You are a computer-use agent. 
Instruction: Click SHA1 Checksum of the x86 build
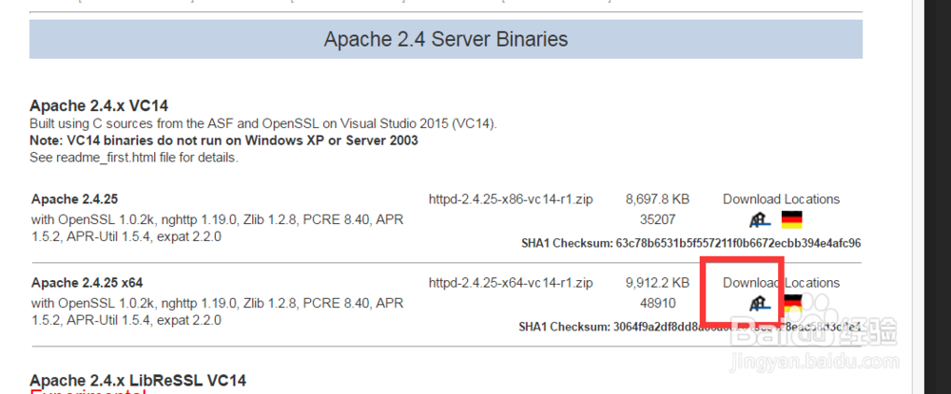[690, 244]
